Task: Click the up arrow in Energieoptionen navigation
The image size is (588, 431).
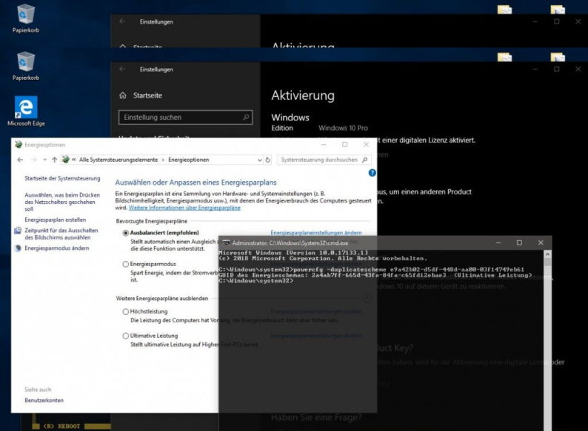Action: [x=54, y=160]
